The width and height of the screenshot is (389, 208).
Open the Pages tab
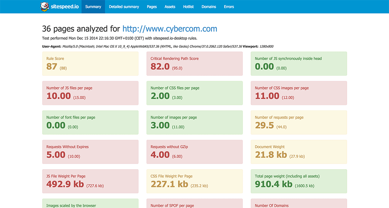(x=152, y=7)
